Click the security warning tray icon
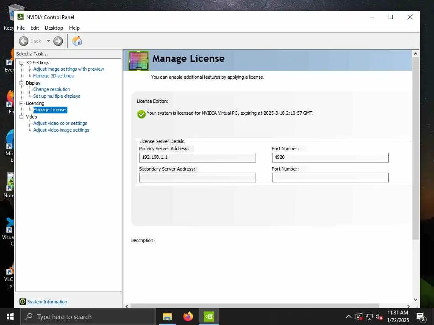This screenshot has width=434, height=325. point(359,317)
